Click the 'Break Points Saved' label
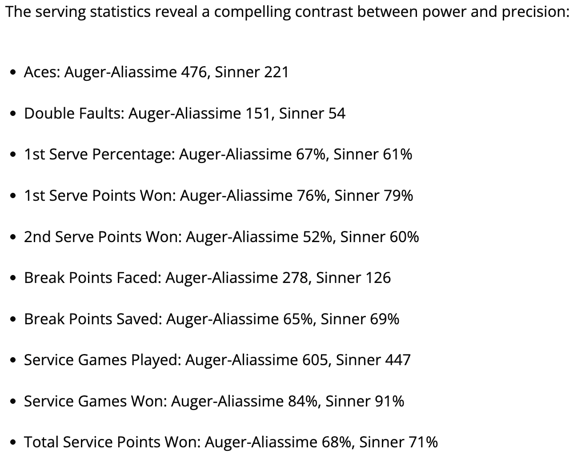 click(92, 319)
